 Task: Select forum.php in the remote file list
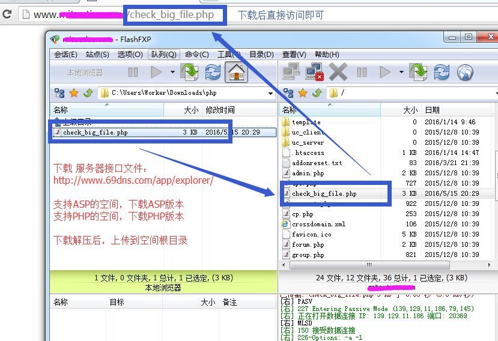coord(308,245)
